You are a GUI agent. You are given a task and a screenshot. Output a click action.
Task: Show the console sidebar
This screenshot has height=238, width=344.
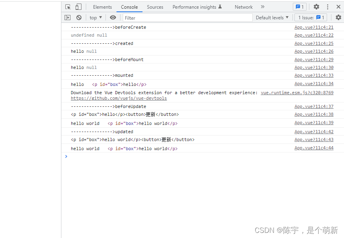pyautogui.click(x=68, y=18)
